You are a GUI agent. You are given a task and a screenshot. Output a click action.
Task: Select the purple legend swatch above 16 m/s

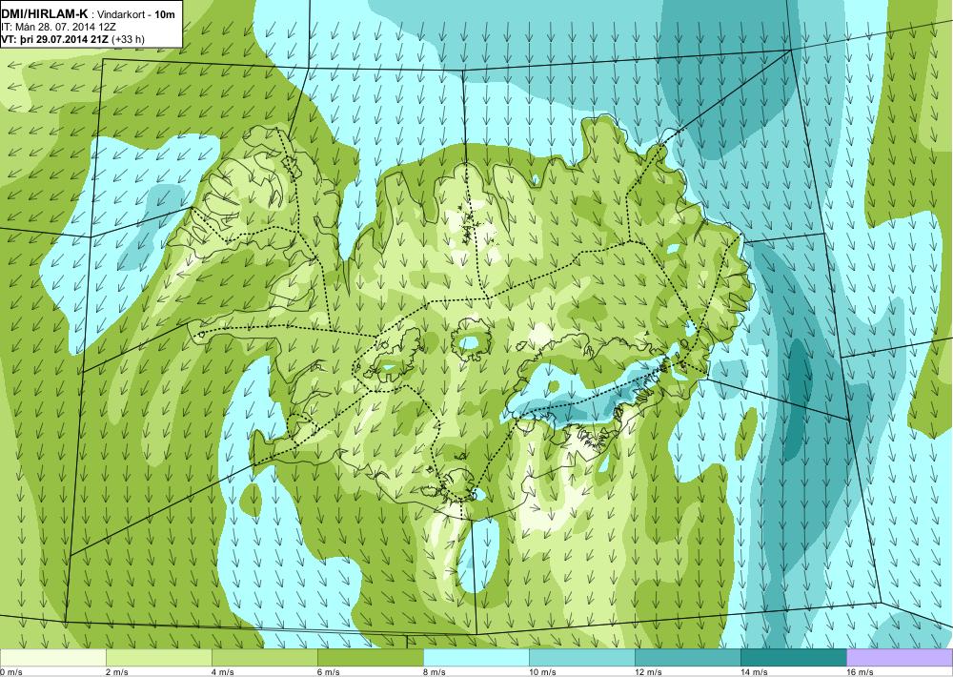pyautogui.click(x=900, y=657)
